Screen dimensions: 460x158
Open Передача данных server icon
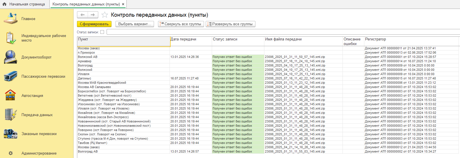(x=11, y=115)
